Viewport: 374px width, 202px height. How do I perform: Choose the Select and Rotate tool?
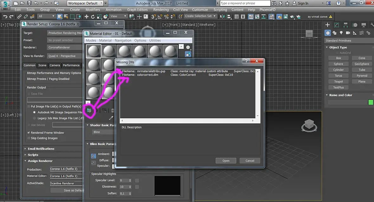click(x=93, y=16)
